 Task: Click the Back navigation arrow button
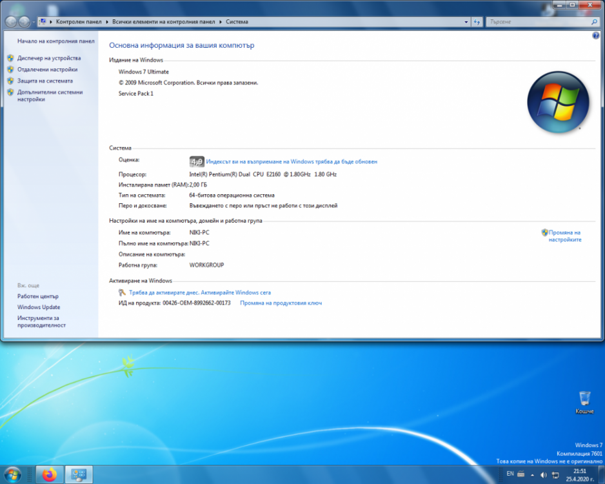pyautogui.click(x=11, y=22)
